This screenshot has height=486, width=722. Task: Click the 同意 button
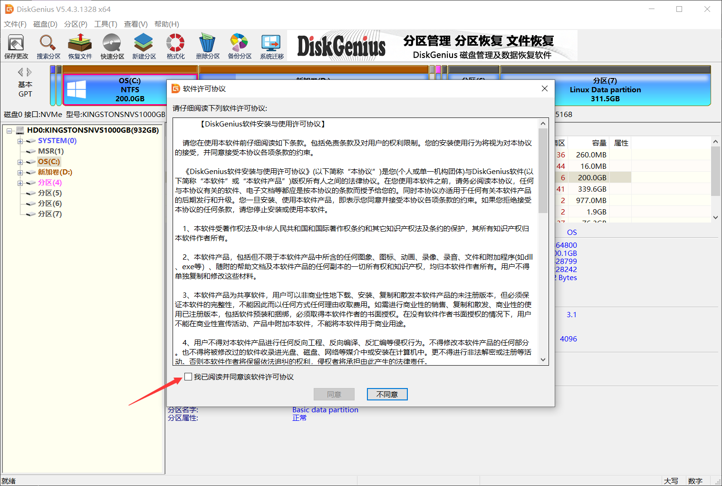click(x=334, y=394)
